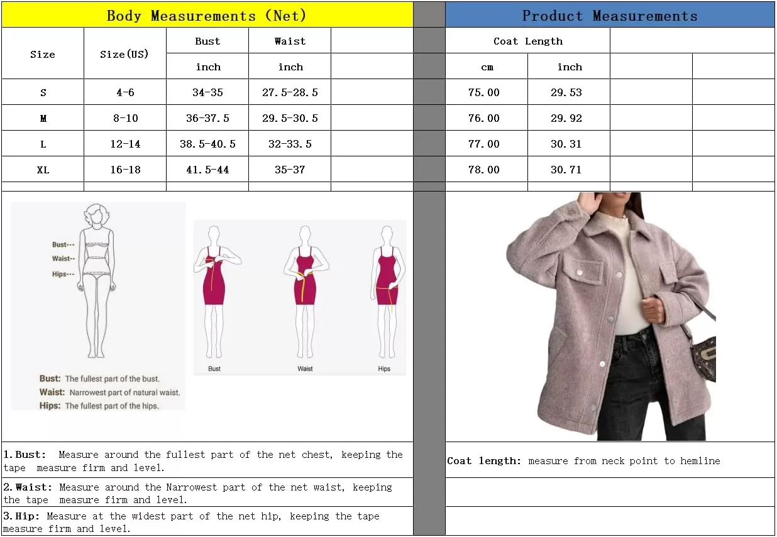The height and width of the screenshot is (537, 777).
Task: Select the 'Coat Length' header cell
Action: click(x=528, y=41)
